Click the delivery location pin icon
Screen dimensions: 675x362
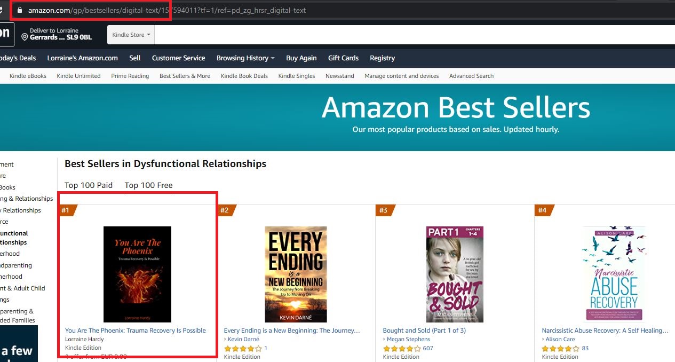(25, 37)
